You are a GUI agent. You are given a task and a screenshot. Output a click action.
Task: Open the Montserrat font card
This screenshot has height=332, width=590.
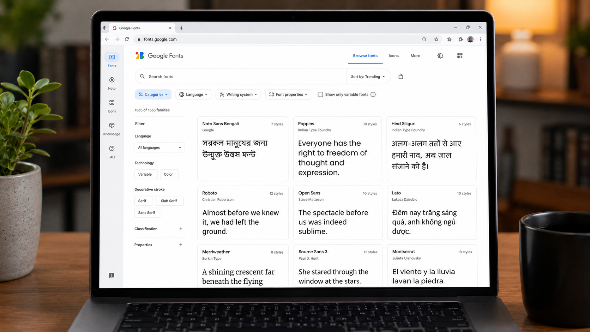(432, 266)
